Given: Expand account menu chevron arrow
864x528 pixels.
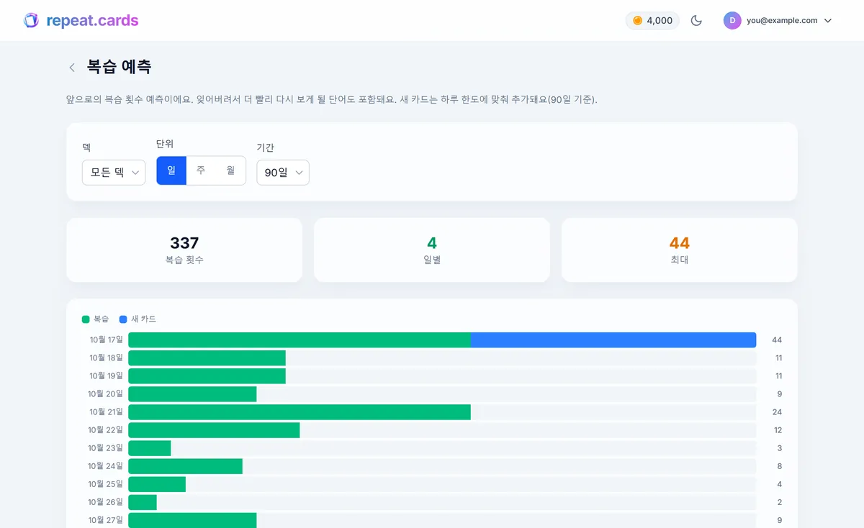Looking at the screenshot, I should (x=827, y=21).
